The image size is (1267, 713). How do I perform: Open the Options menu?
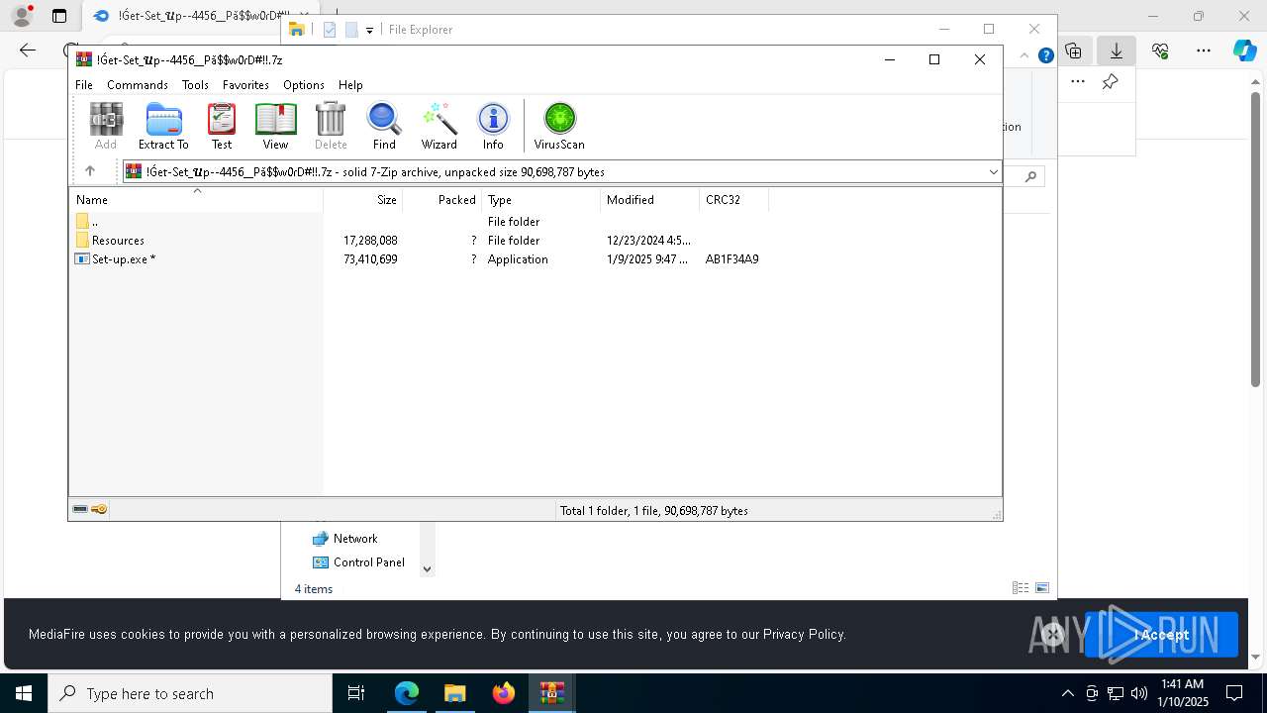pyautogui.click(x=304, y=85)
